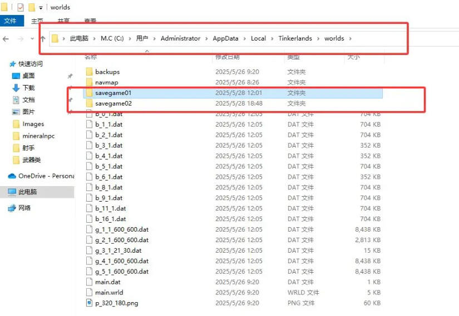Open the backups folder icon
The image size is (459, 316).
[x=89, y=72]
